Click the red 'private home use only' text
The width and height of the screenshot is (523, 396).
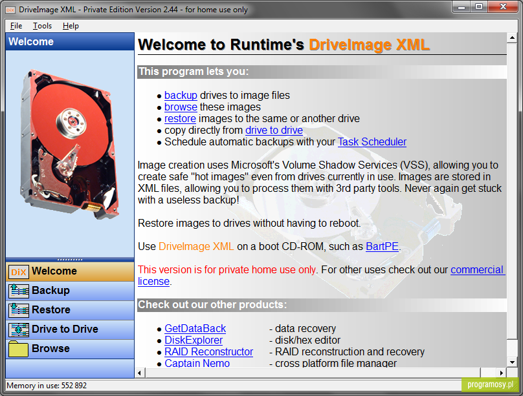tap(227, 269)
